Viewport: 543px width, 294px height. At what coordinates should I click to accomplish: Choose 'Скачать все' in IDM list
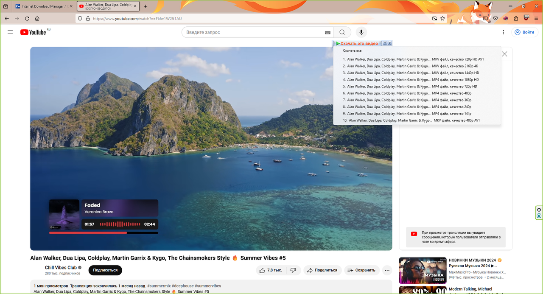click(x=352, y=50)
